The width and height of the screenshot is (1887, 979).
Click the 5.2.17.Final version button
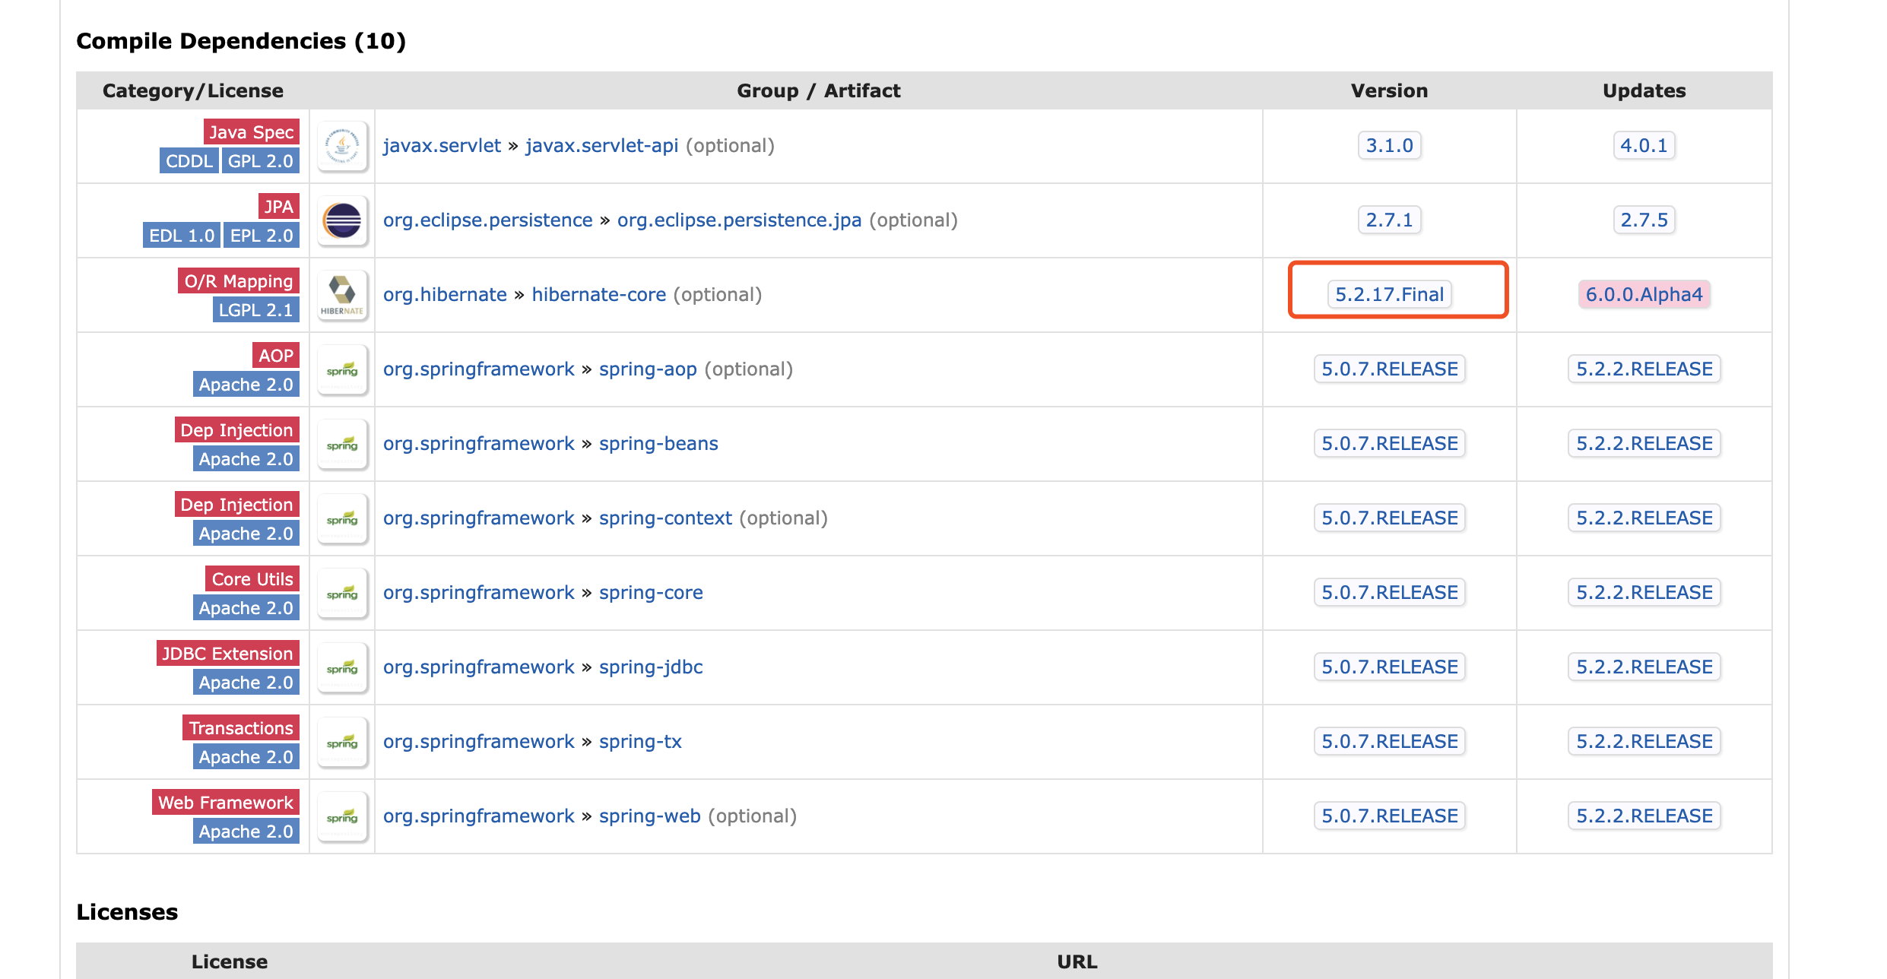click(1389, 295)
